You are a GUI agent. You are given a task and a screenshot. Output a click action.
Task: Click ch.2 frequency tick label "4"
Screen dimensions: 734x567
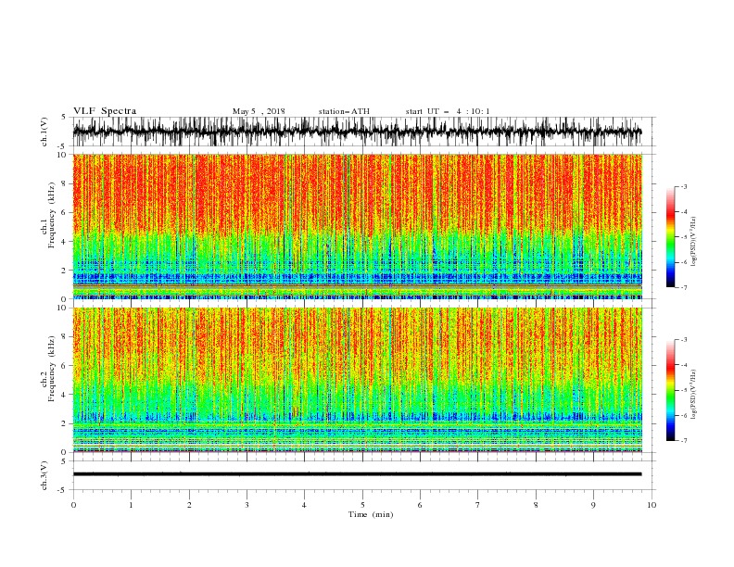click(x=64, y=395)
